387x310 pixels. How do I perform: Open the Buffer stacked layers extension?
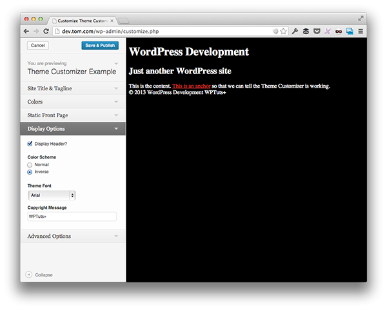point(306,32)
